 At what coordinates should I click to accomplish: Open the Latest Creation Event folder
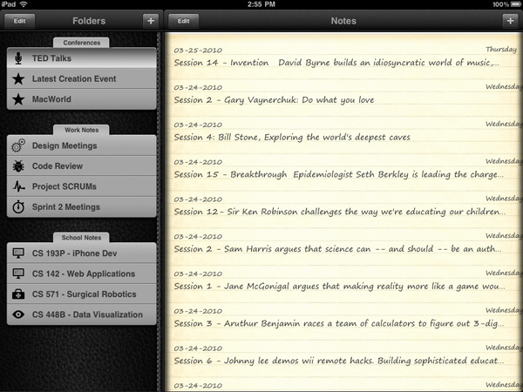click(81, 79)
